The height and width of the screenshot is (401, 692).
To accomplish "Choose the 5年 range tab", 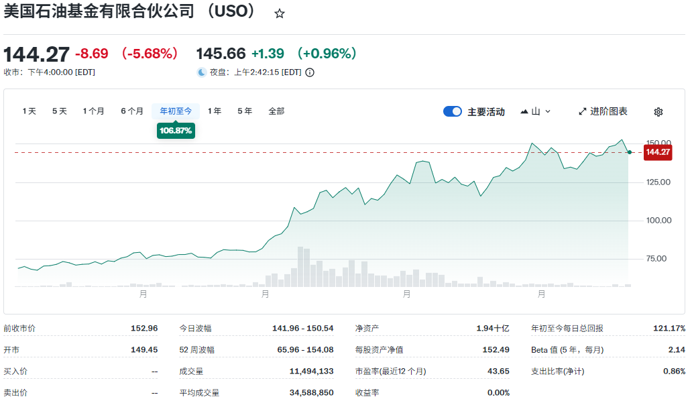I will point(245,111).
